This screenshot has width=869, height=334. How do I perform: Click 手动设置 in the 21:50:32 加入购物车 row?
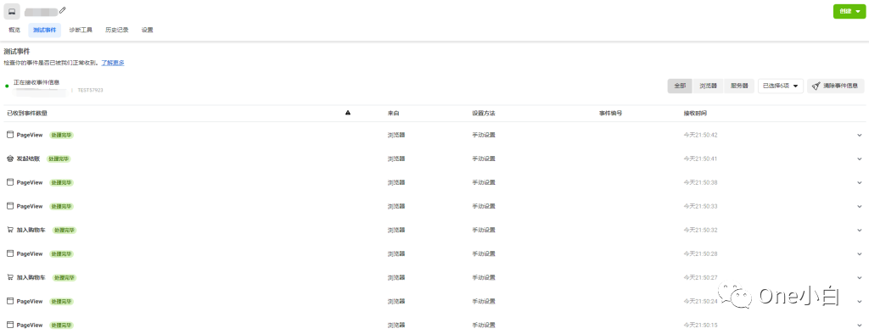(483, 231)
